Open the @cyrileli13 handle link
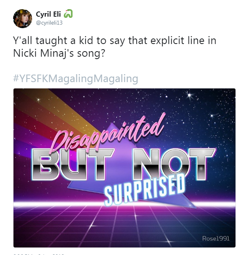Screen dimensions: 245x255 pyautogui.click(x=49, y=23)
